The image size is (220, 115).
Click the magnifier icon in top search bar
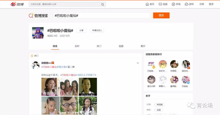(x=103, y=4)
